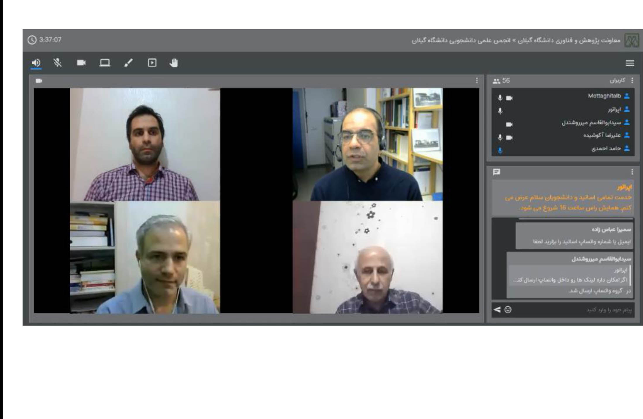Click the send message arrow icon
Image resolution: width=643 pixels, height=419 pixels.
click(497, 309)
